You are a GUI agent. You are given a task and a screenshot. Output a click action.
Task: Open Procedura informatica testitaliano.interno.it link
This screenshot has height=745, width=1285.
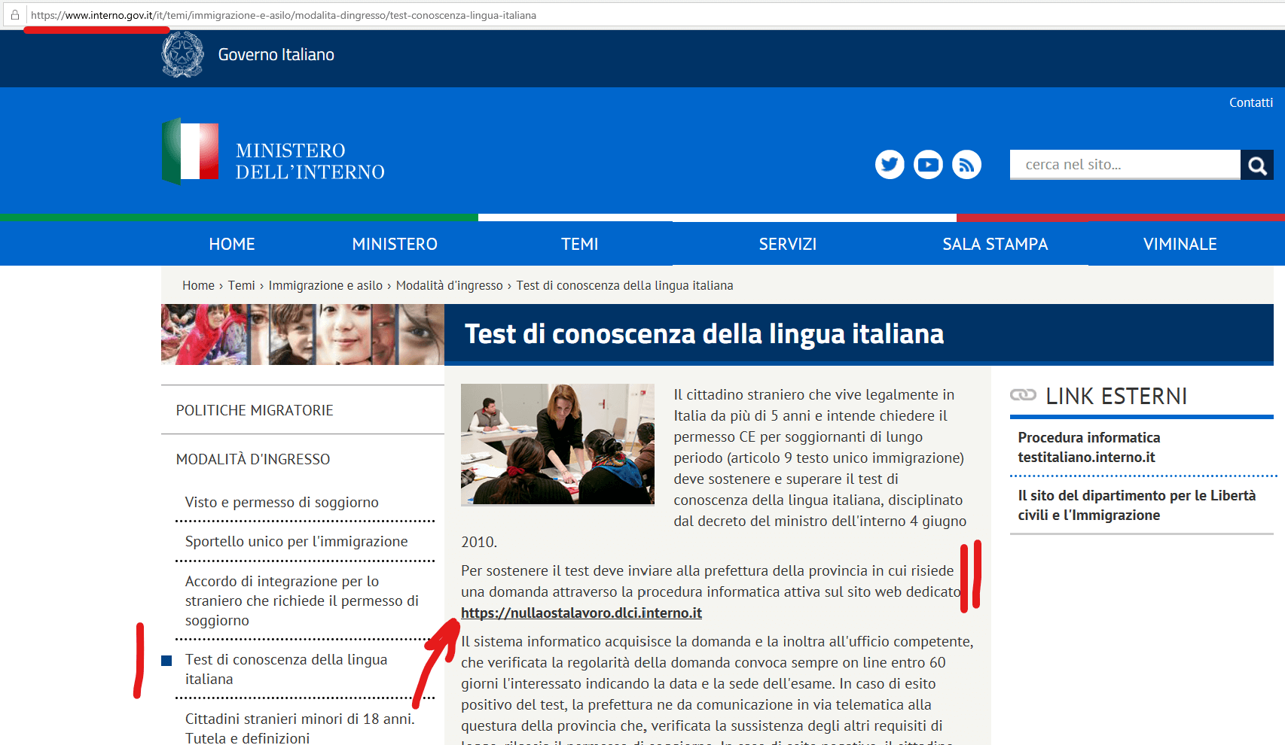point(1088,447)
